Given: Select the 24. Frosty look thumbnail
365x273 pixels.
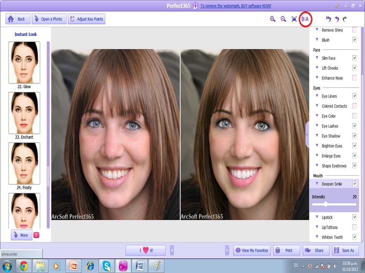Looking at the screenshot, I should (24, 163).
